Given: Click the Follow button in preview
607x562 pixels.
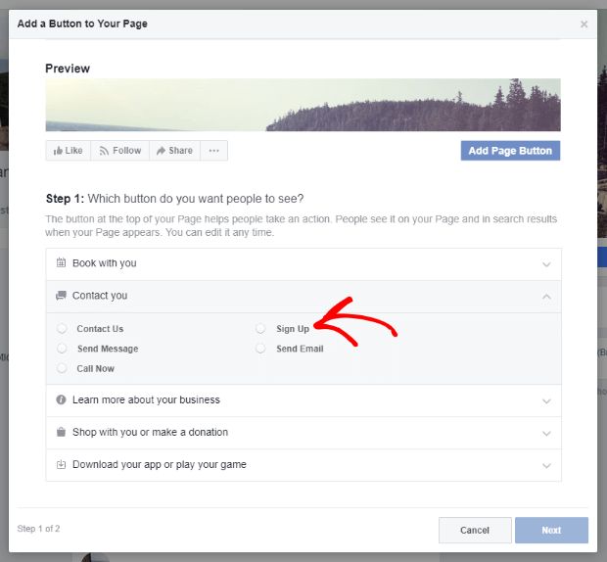Looking at the screenshot, I should [120, 151].
